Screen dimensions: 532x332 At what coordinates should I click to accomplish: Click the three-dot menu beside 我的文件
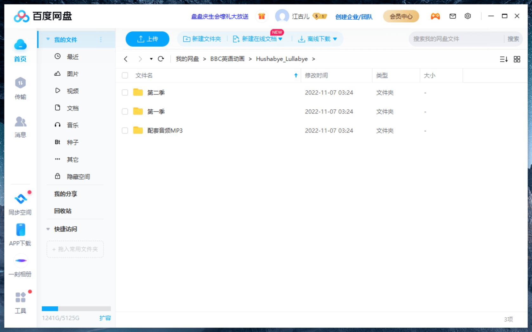click(x=101, y=40)
